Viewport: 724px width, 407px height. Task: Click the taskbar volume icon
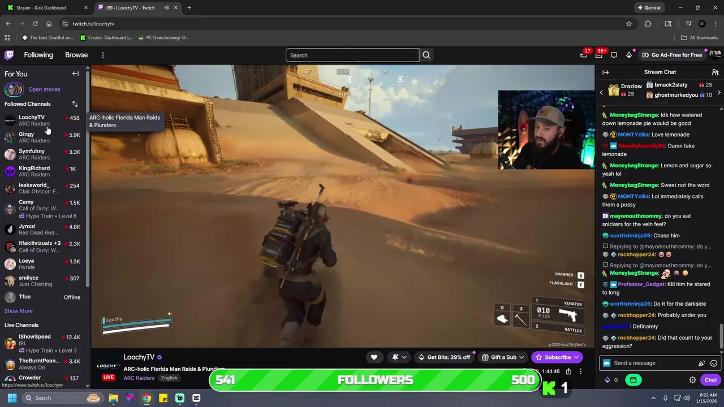686,398
